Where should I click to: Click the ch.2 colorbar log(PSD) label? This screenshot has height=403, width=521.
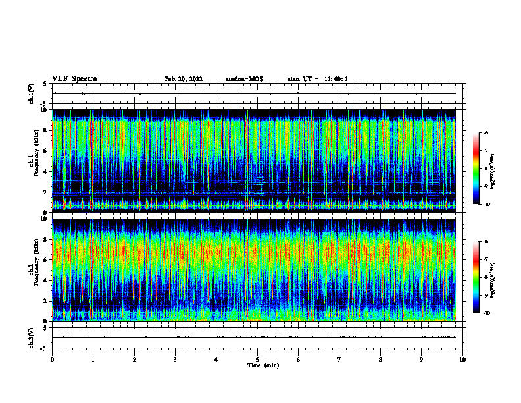click(x=493, y=280)
